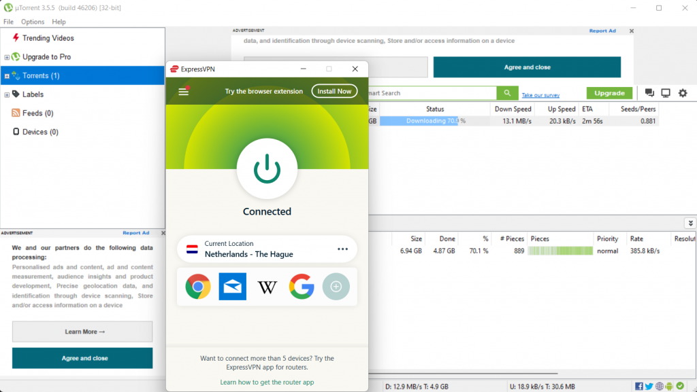This screenshot has height=392, width=697.
Task: Click Install Now for browser extension
Action: tap(334, 91)
